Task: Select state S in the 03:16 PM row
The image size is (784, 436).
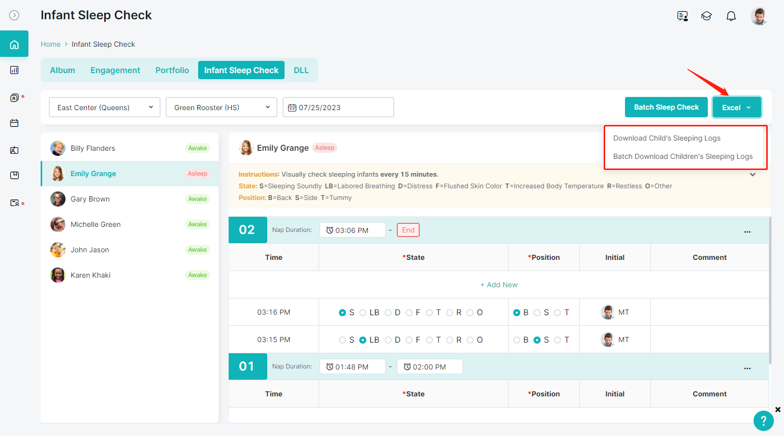Action: 342,313
